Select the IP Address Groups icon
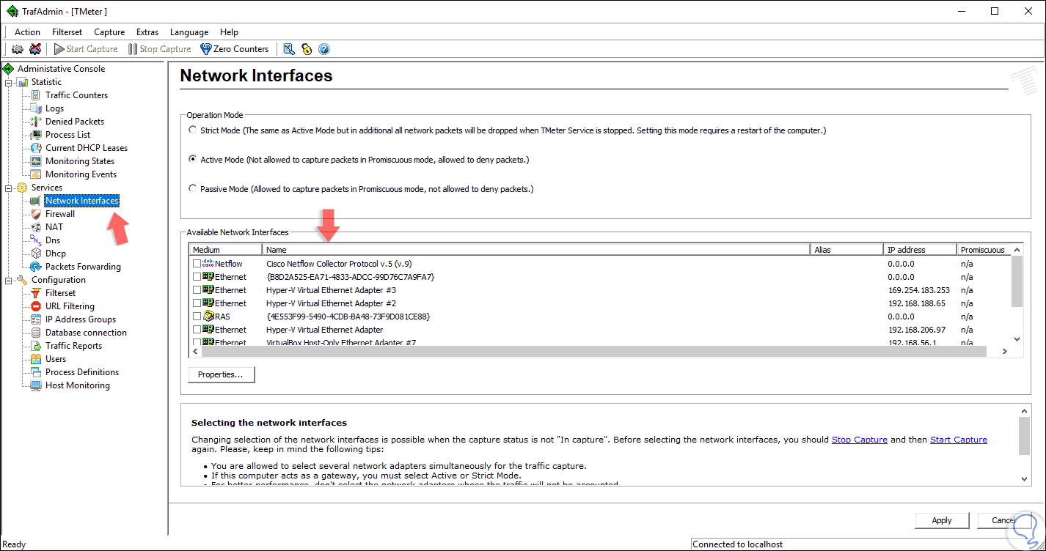The width and height of the screenshot is (1046, 551). coord(36,319)
